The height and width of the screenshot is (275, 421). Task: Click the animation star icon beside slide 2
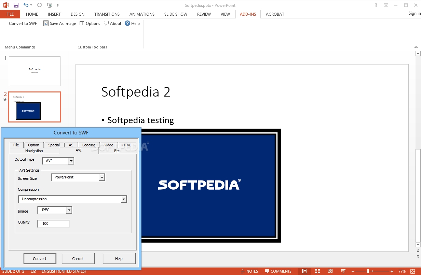click(x=5, y=100)
